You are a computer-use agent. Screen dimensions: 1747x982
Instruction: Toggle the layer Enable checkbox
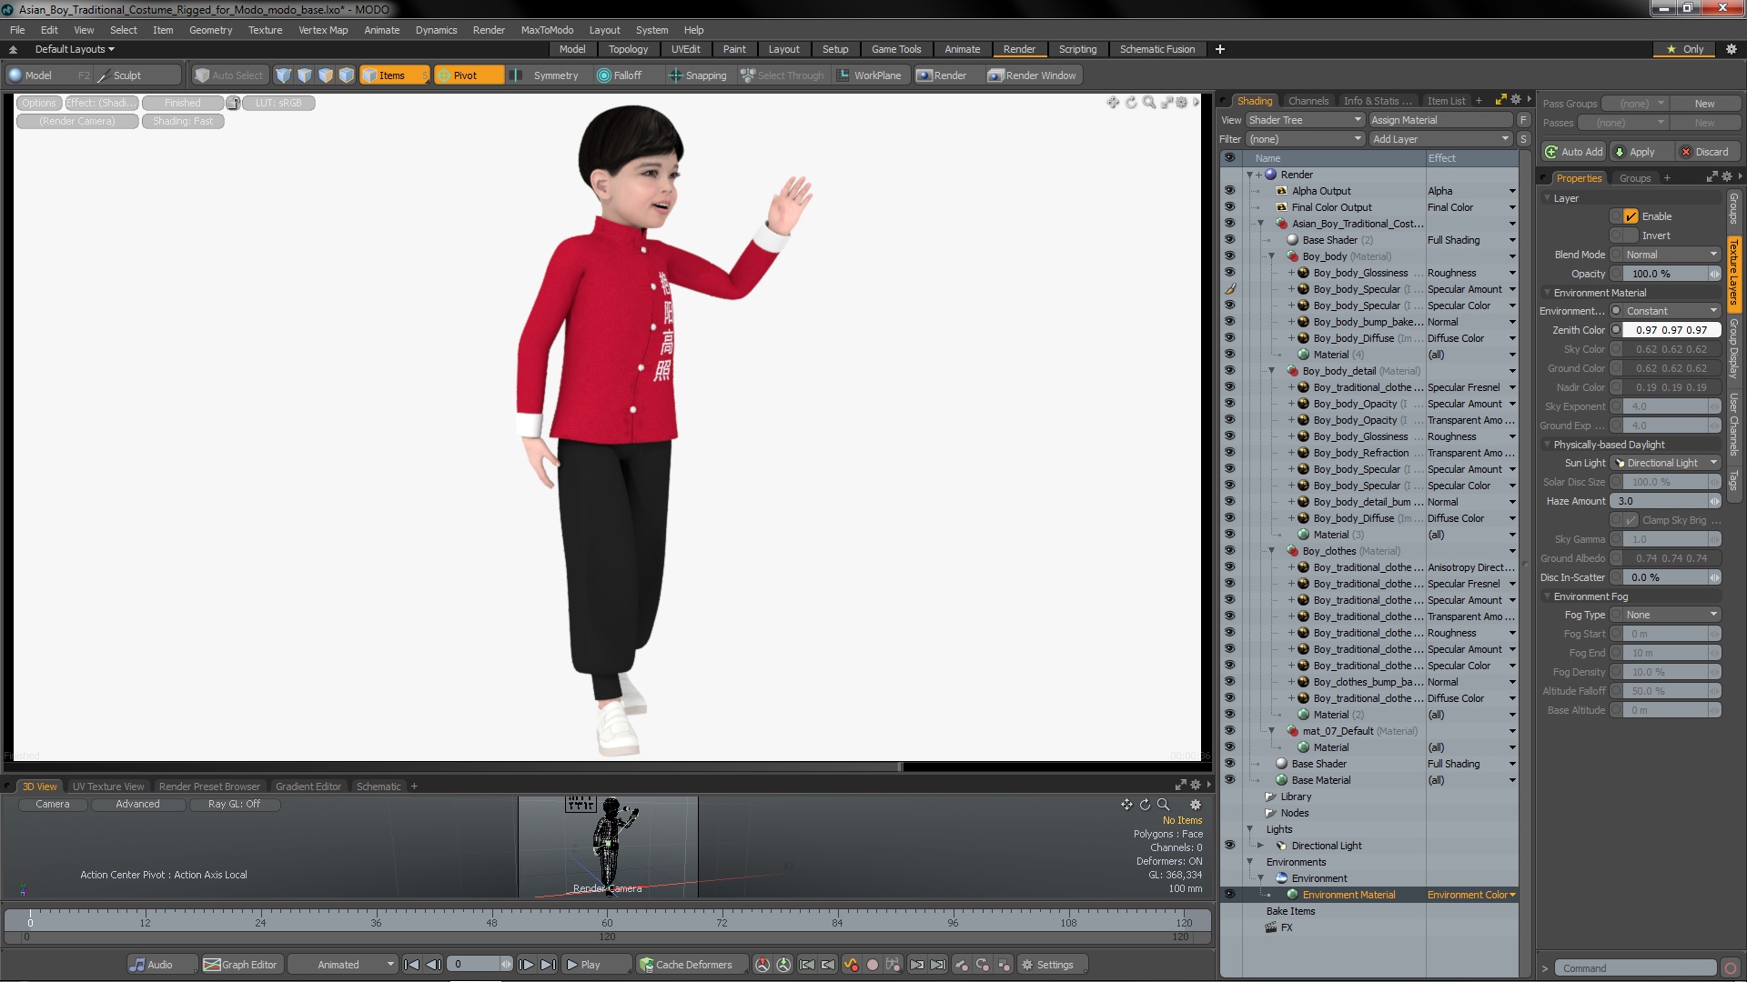pyautogui.click(x=1631, y=216)
